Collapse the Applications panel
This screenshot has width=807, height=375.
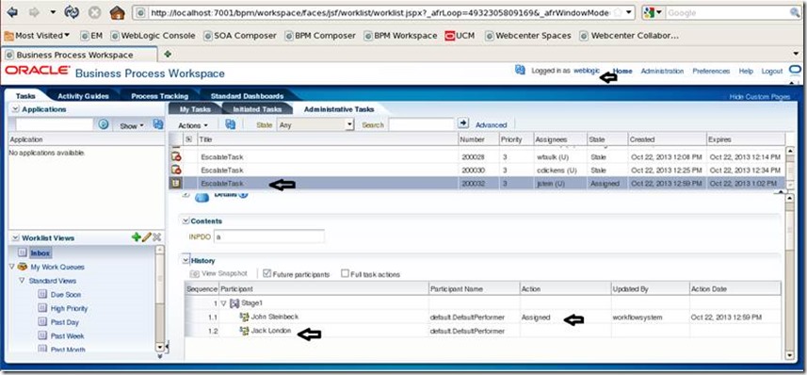15,109
